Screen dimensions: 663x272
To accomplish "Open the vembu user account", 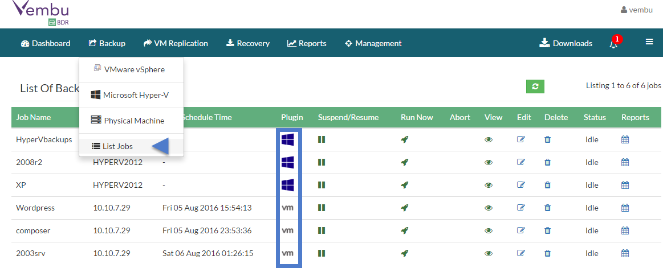I will (637, 10).
